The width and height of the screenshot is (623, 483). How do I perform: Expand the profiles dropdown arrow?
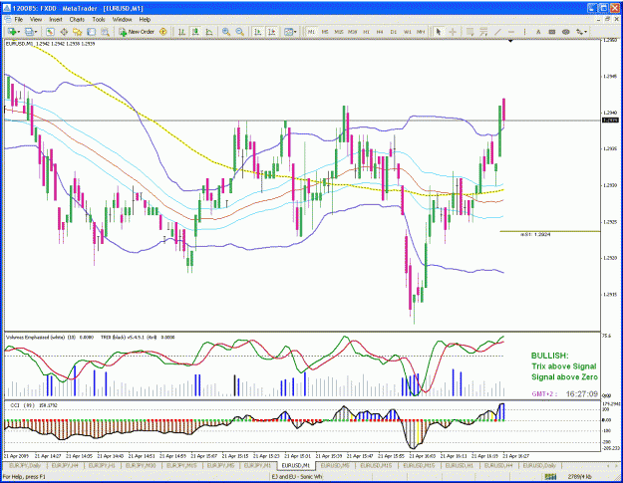(36, 32)
